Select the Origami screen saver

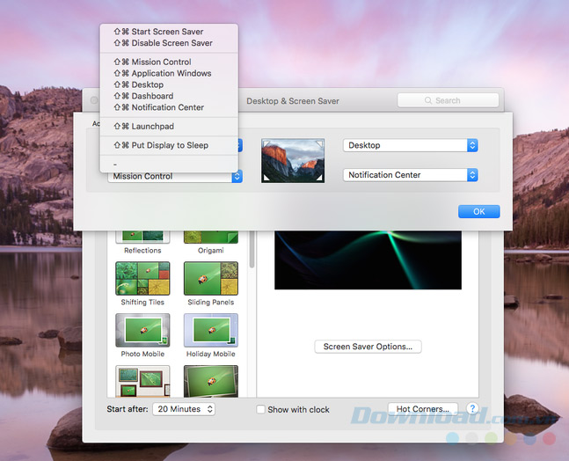pyautogui.click(x=211, y=243)
